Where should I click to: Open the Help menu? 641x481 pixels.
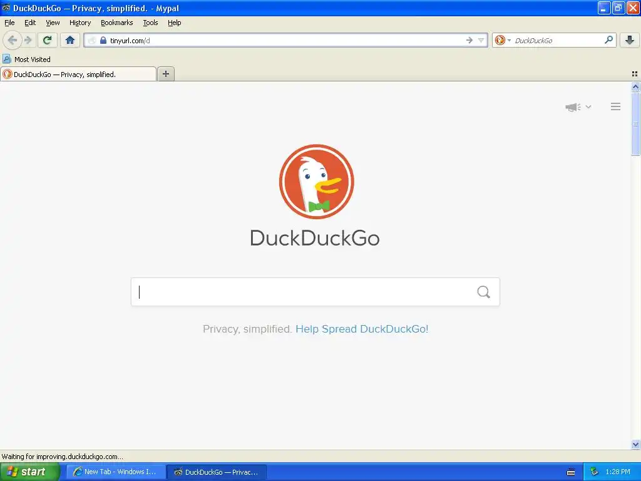point(174,23)
